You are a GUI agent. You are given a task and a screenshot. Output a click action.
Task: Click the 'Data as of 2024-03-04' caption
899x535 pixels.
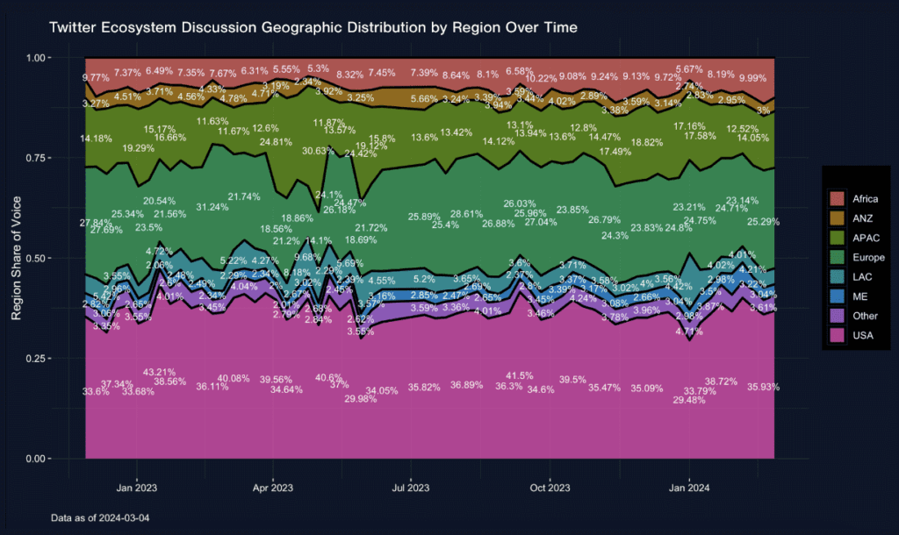(x=100, y=517)
